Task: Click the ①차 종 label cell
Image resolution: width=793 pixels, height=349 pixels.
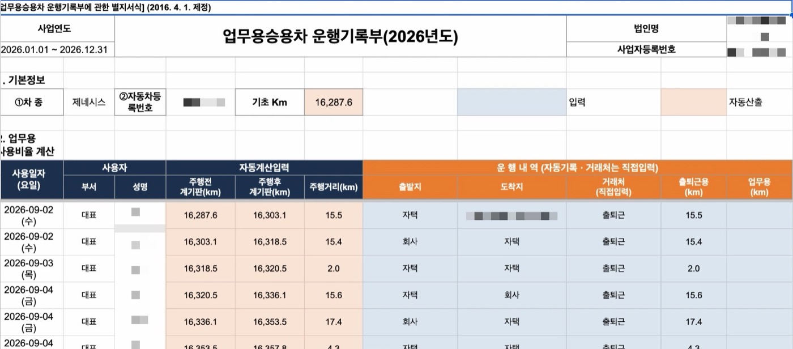Action: [x=32, y=103]
